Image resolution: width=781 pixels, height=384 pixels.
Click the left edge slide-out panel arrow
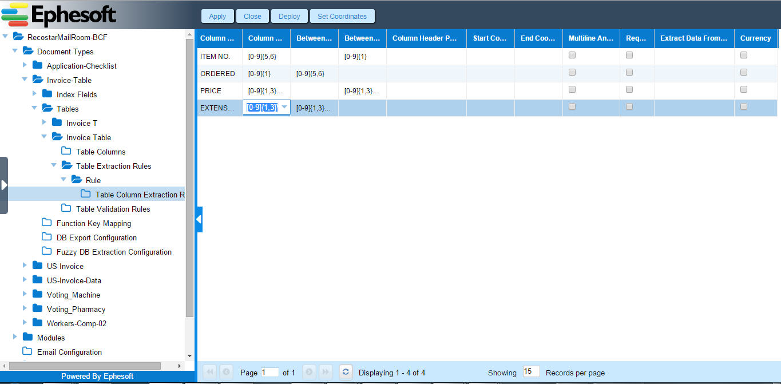[x=4, y=185]
